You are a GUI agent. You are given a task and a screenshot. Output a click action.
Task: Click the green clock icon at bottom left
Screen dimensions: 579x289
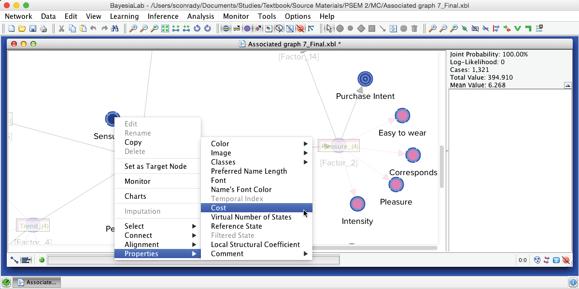tap(6, 282)
